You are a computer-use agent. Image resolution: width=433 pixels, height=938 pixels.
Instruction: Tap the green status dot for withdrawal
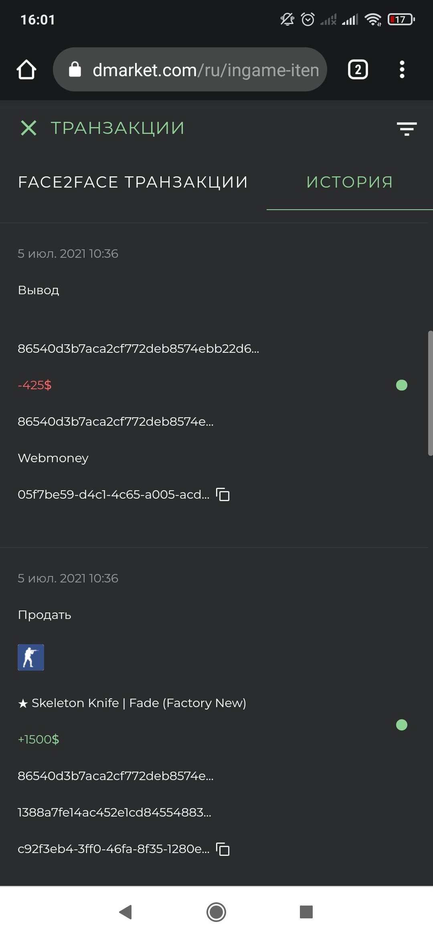pos(401,385)
